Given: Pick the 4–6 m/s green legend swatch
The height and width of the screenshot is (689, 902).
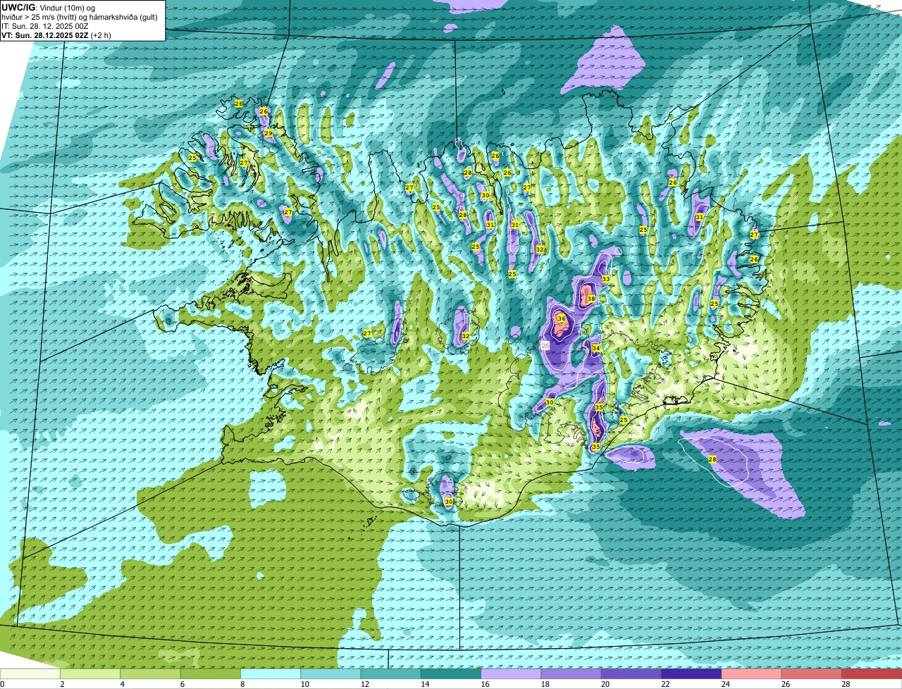Looking at the screenshot, I should point(150,674).
